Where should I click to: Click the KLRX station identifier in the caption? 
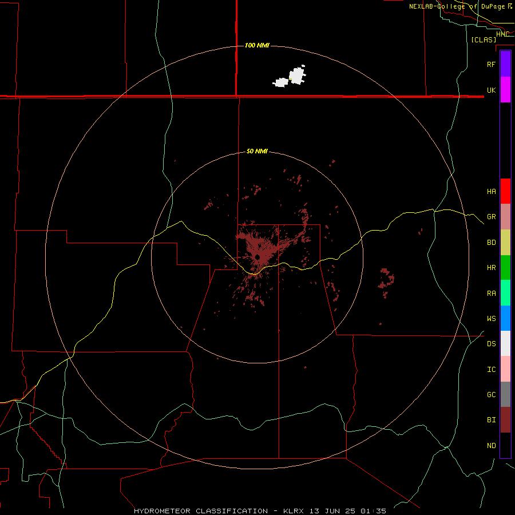[294, 511]
